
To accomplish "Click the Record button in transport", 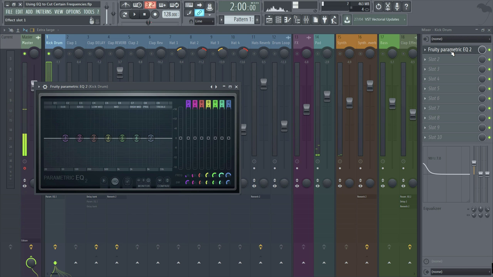I will click(x=155, y=15).
